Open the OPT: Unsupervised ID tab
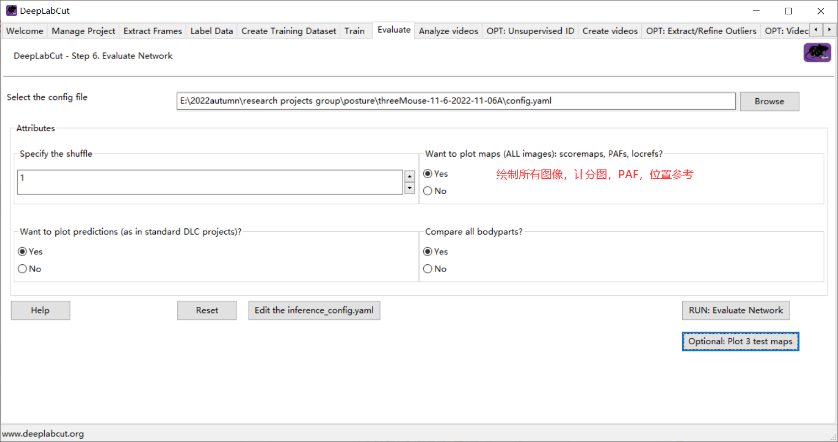The height and width of the screenshot is (442, 838). pyautogui.click(x=530, y=31)
